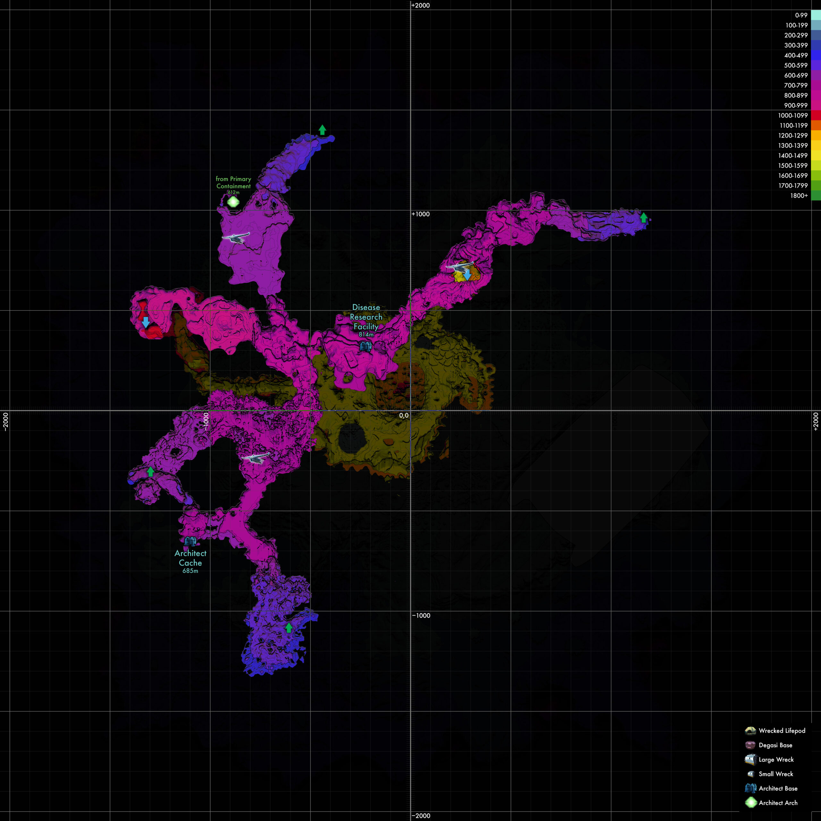Click the green up arrow at the eastern tunnel end
The height and width of the screenshot is (821, 821).
pos(643,217)
